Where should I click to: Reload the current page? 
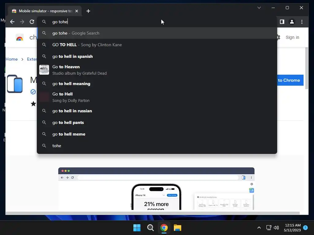(32, 22)
